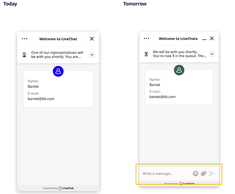Open emoji picker in message box
235x194 pixels.
click(195, 173)
